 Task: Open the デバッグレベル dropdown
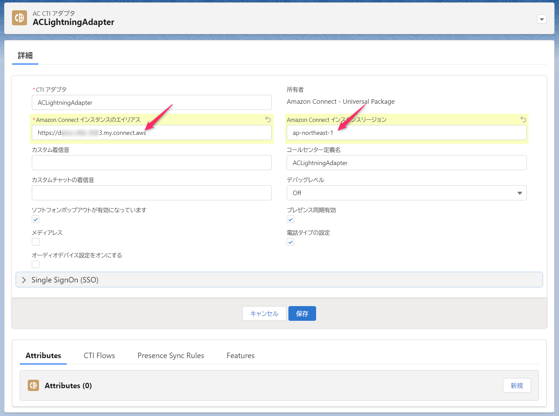click(406, 193)
